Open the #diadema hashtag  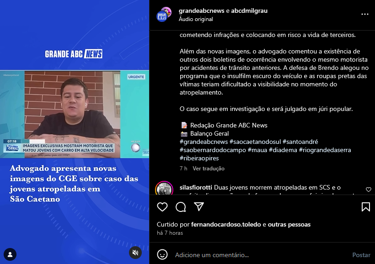283,150
